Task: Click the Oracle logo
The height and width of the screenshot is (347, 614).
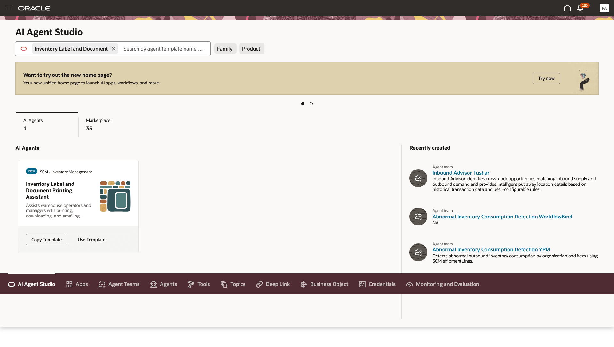Action: pyautogui.click(x=34, y=8)
